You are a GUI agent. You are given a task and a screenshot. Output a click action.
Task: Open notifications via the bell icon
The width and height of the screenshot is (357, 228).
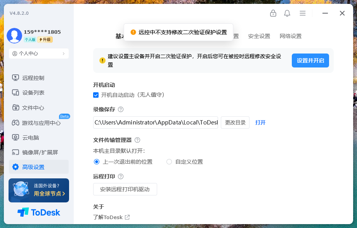point(287,13)
